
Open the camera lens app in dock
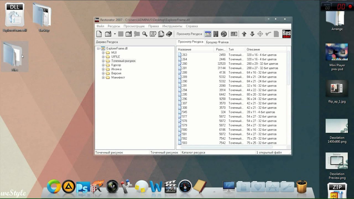pos(112,187)
